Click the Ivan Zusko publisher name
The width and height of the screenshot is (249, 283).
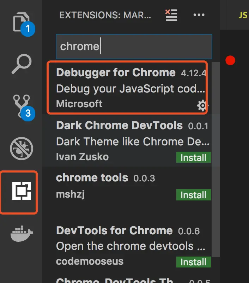(x=82, y=157)
